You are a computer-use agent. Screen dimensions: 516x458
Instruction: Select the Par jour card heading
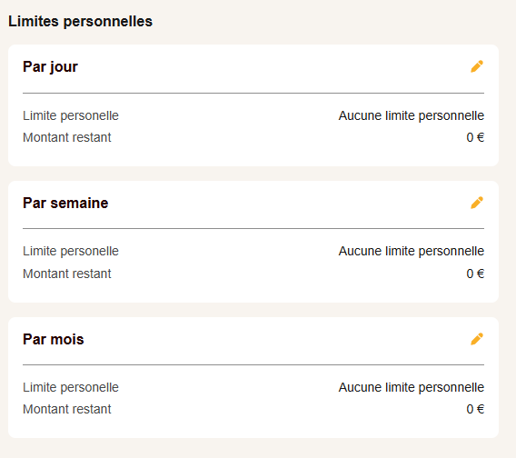click(50, 67)
